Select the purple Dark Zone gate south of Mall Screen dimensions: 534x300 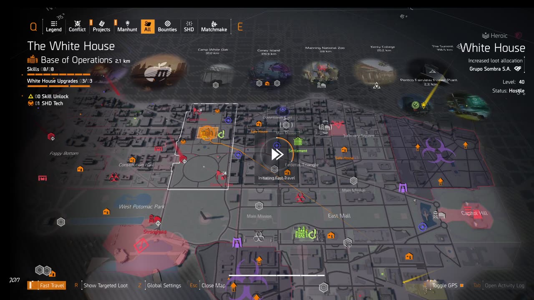237,242
